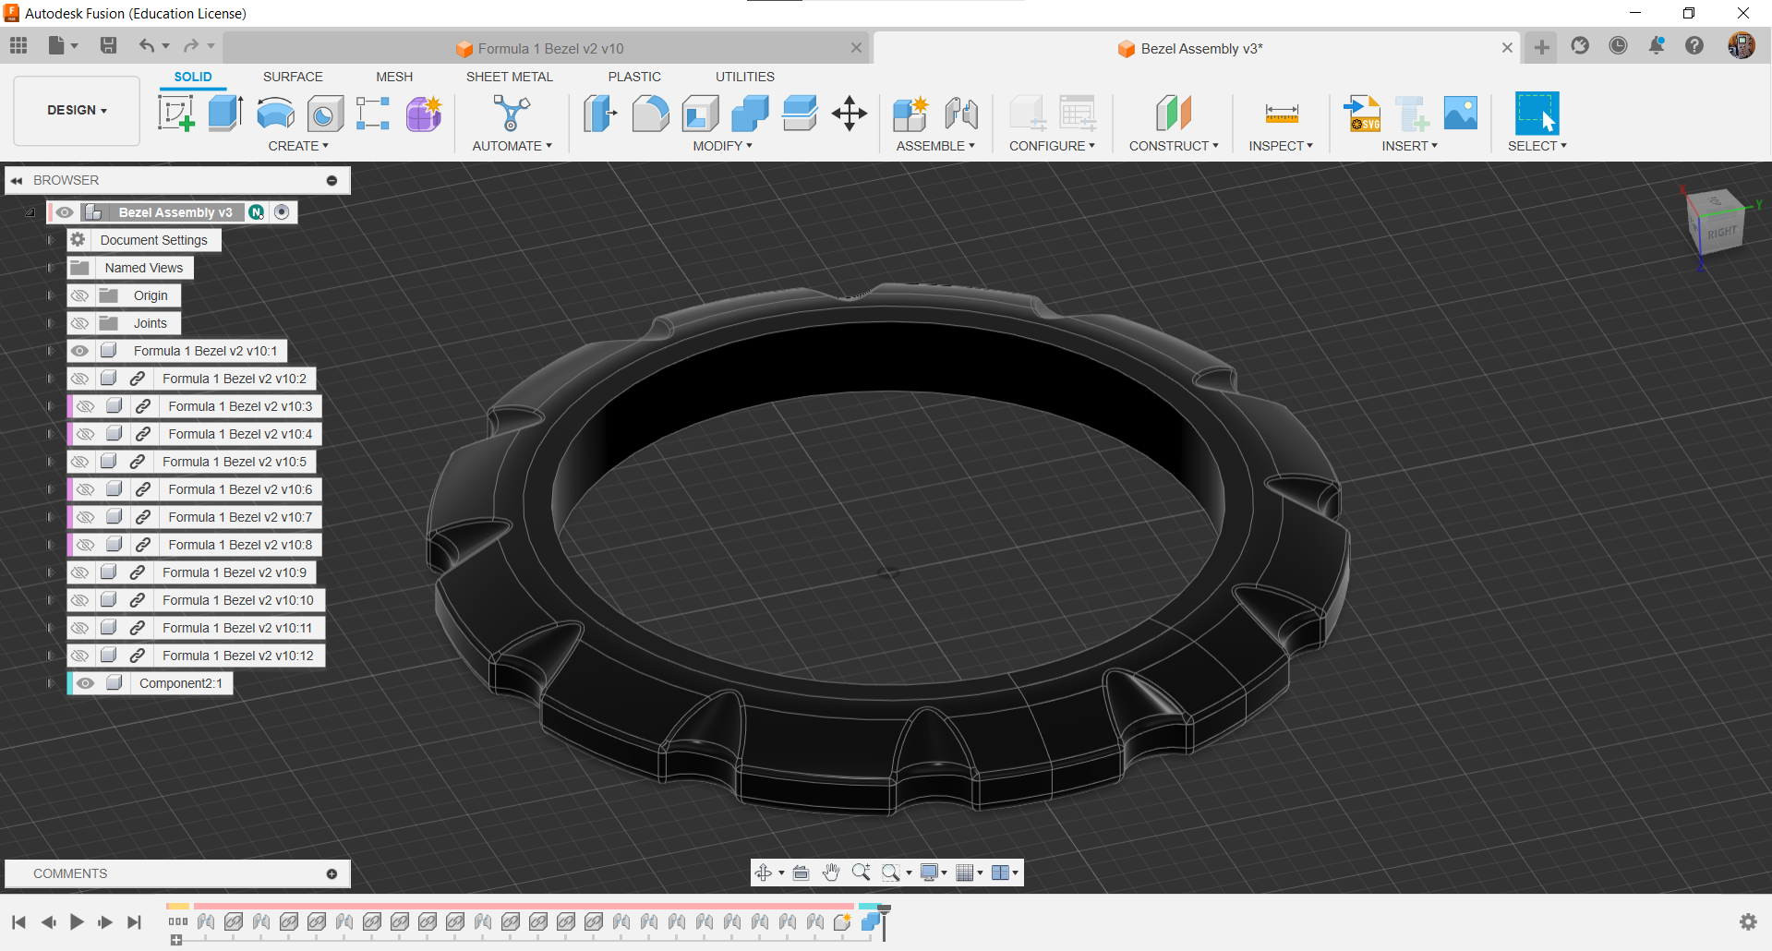This screenshot has width=1772, height=951.
Task: Open the Insert SVG tool
Action: [1363, 114]
